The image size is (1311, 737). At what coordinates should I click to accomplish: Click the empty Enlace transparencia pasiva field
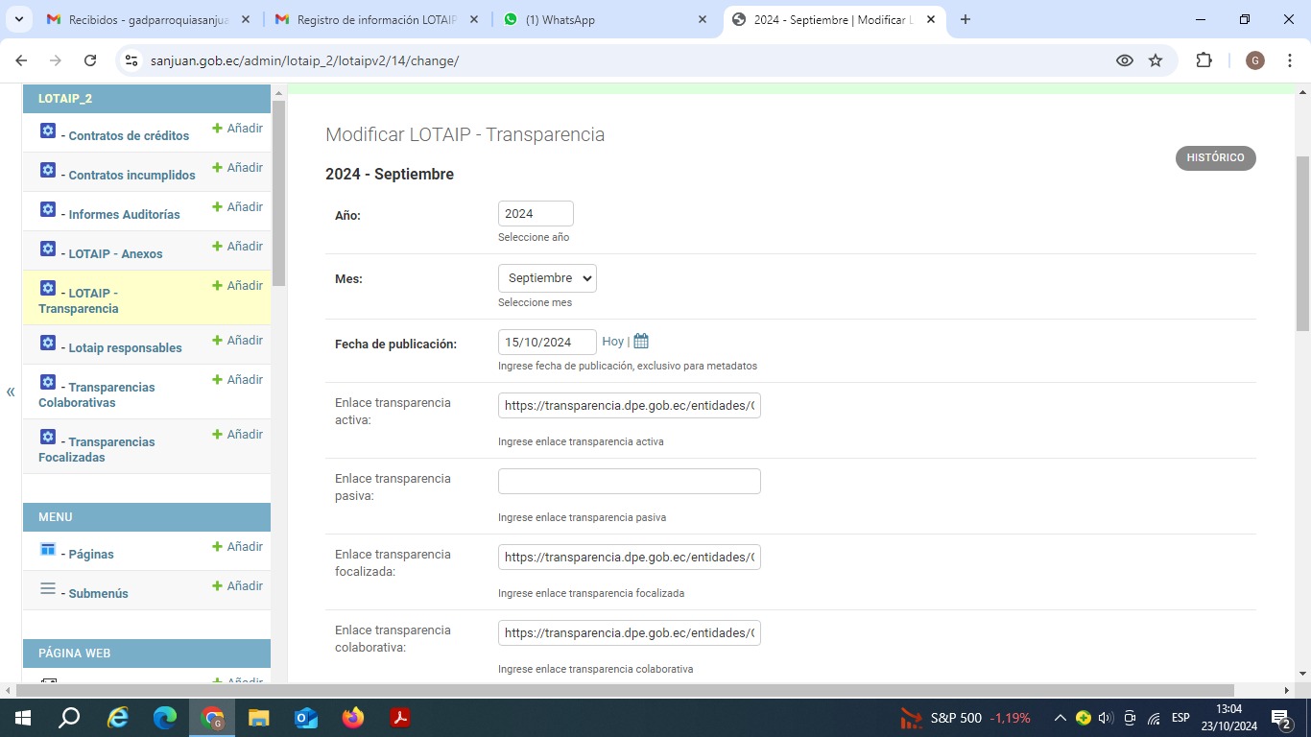click(629, 482)
